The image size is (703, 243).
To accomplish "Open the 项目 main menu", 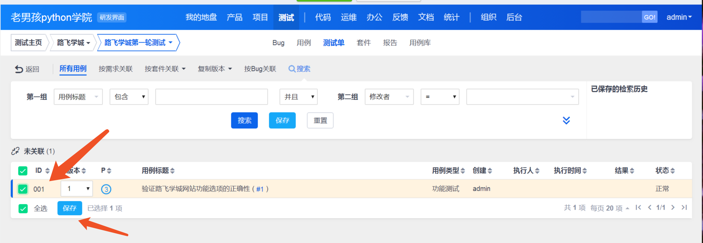I will (260, 17).
